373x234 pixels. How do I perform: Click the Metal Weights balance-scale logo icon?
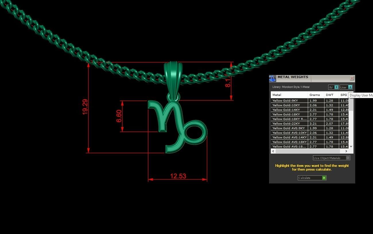click(272, 78)
